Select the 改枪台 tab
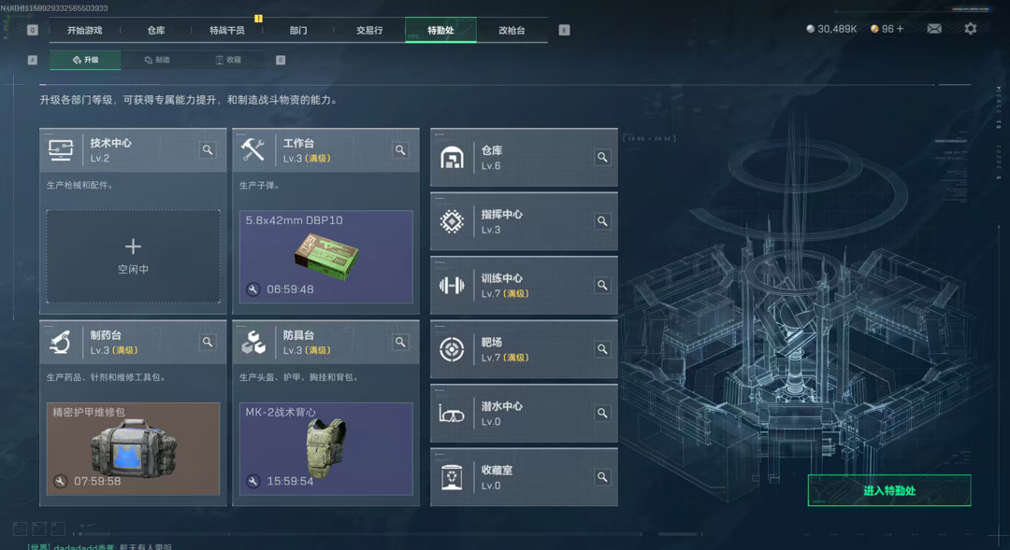This screenshot has width=1010, height=550. click(x=512, y=30)
